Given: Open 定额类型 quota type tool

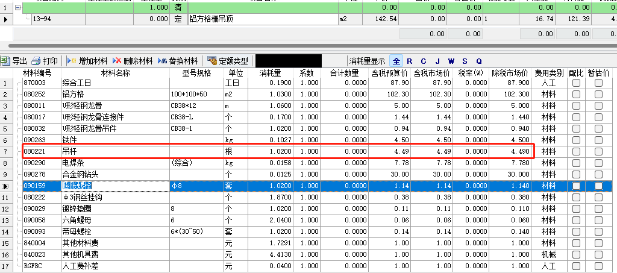Looking at the screenshot, I should pos(228,61).
